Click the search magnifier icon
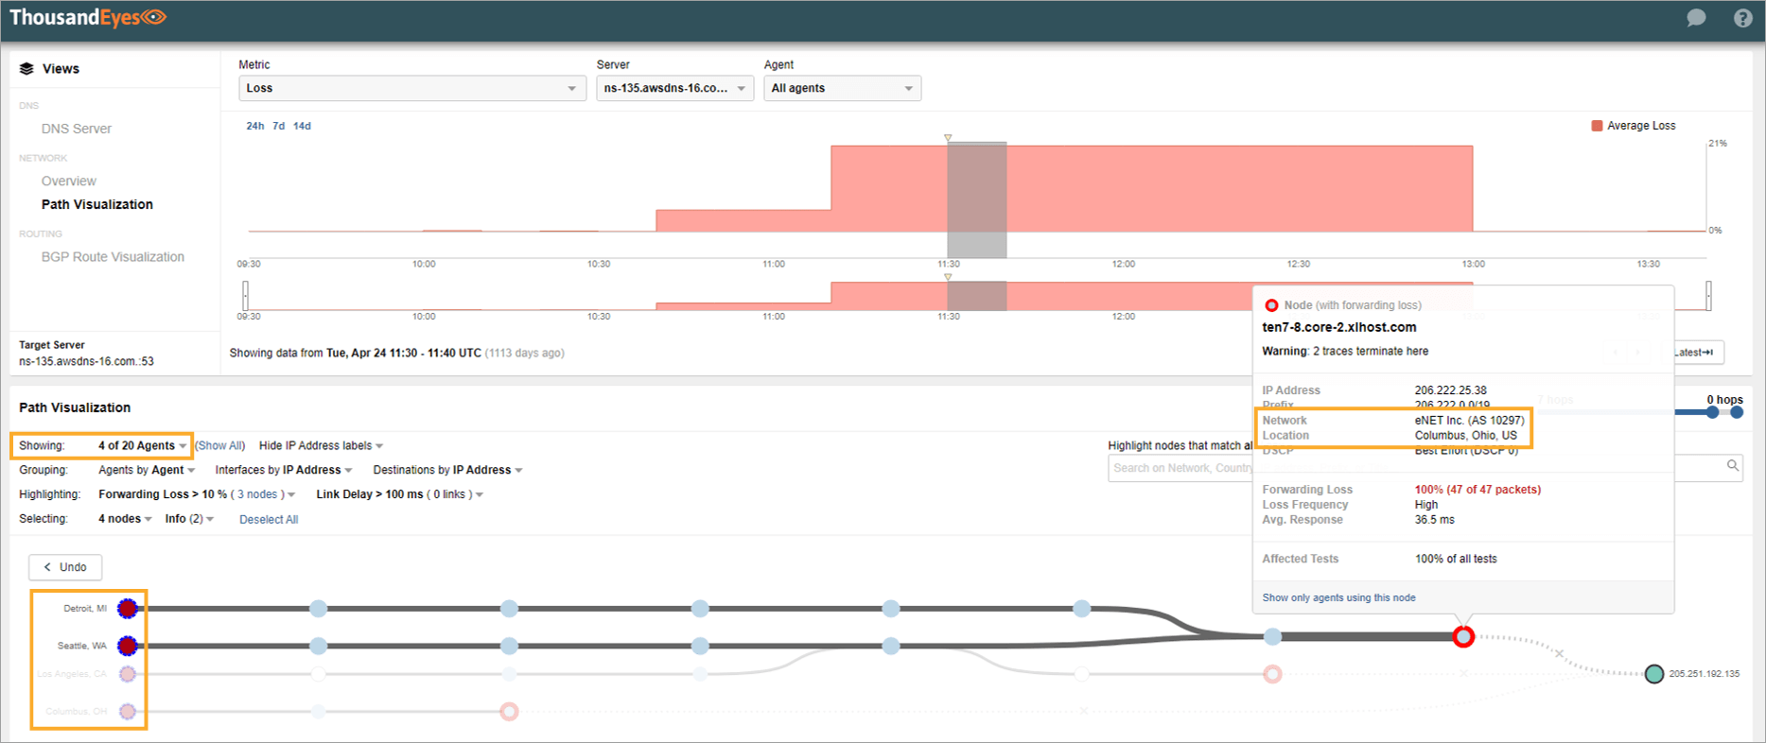The width and height of the screenshot is (1766, 743). [x=1732, y=466]
